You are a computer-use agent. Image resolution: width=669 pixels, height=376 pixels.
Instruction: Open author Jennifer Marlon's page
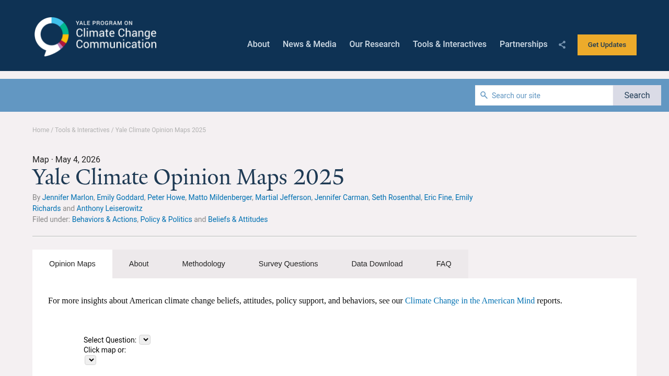(x=68, y=197)
